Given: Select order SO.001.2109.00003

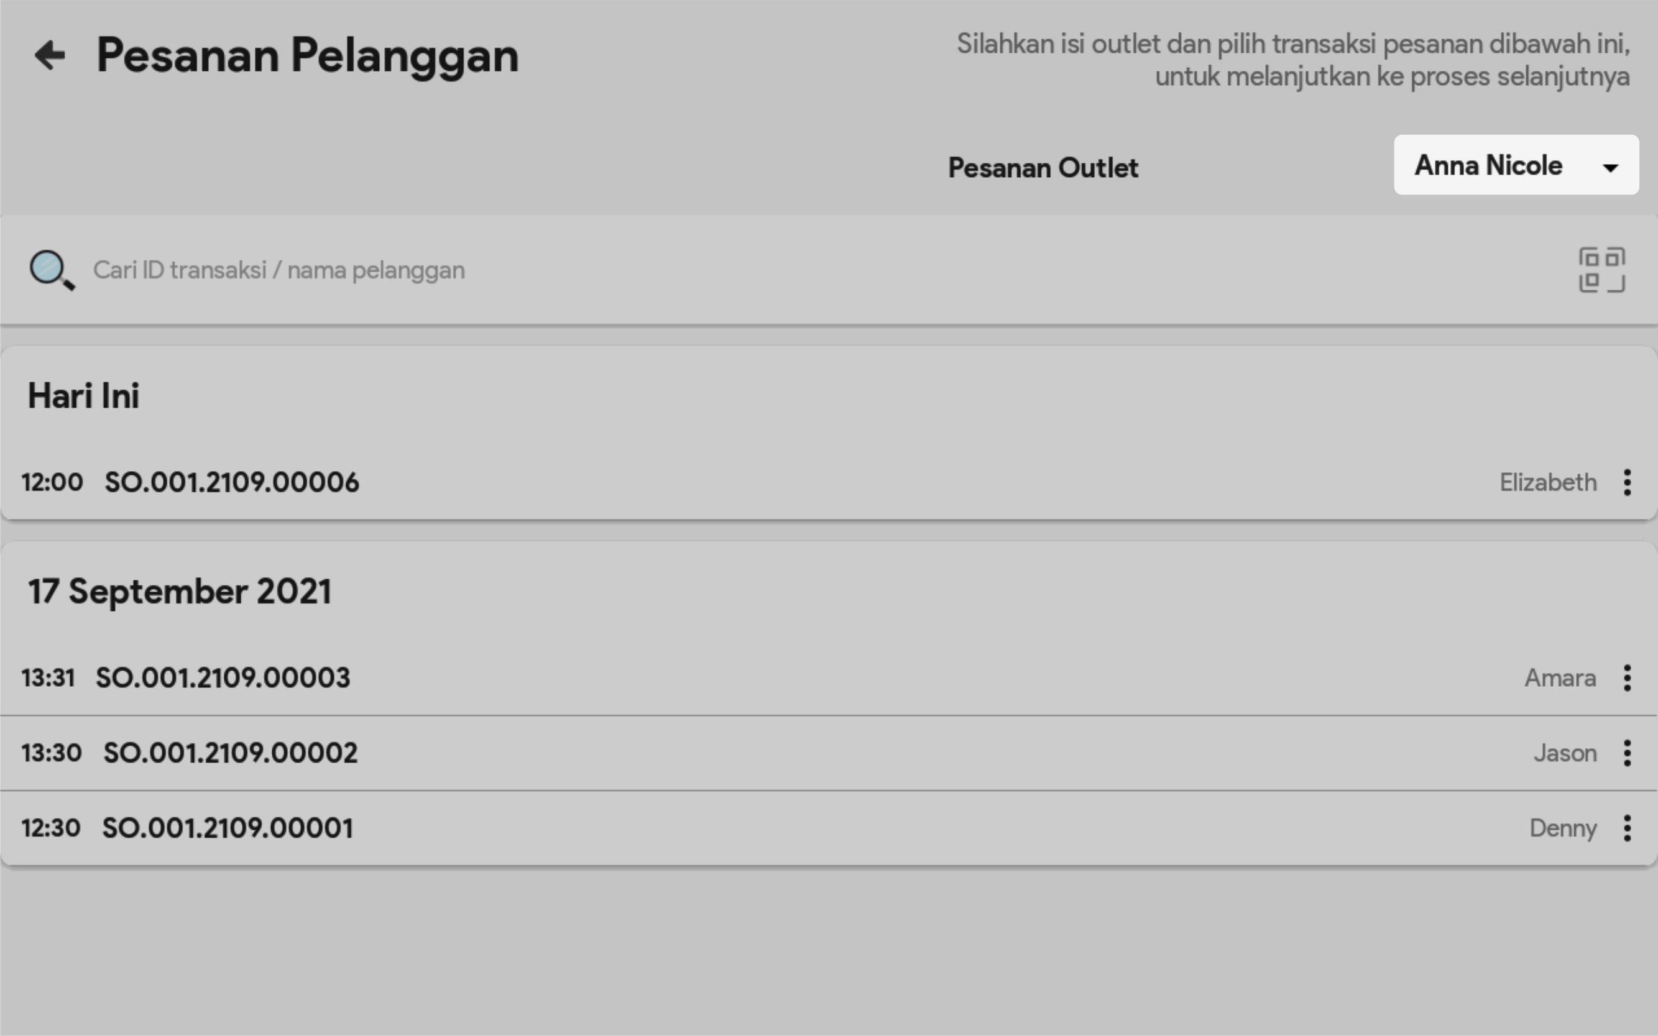Looking at the screenshot, I should coord(223,677).
